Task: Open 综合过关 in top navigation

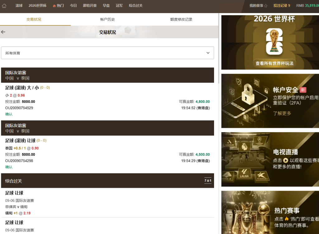Action: [x=136, y=6]
